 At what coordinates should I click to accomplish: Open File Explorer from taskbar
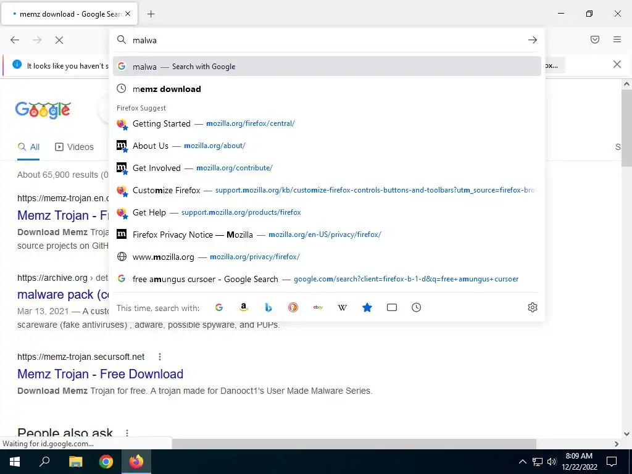point(75,462)
